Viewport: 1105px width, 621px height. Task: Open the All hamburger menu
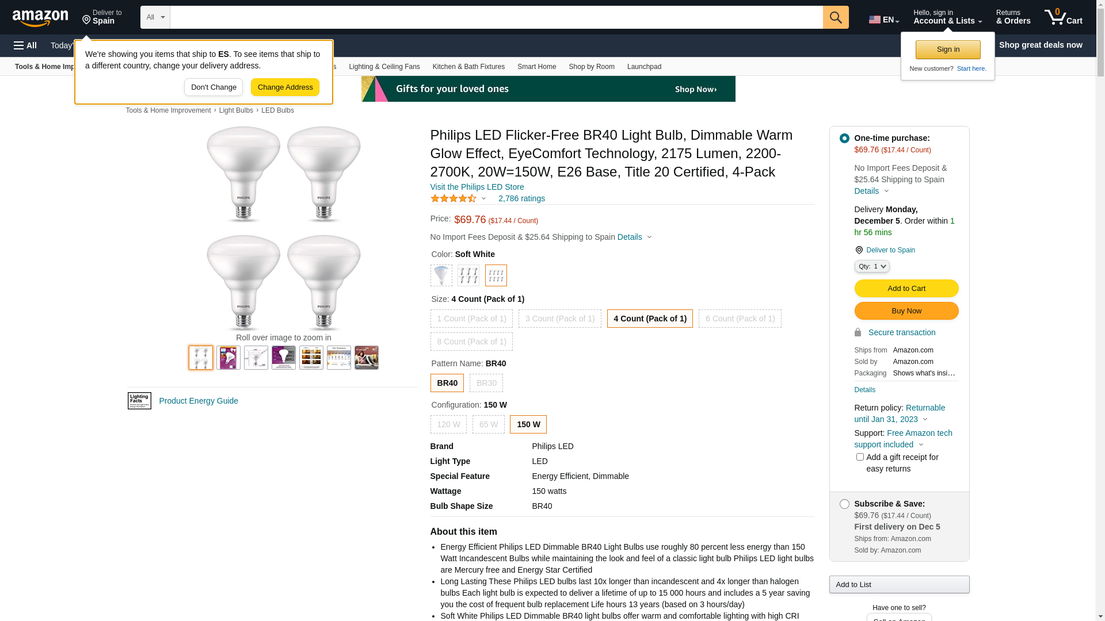coord(25,45)
